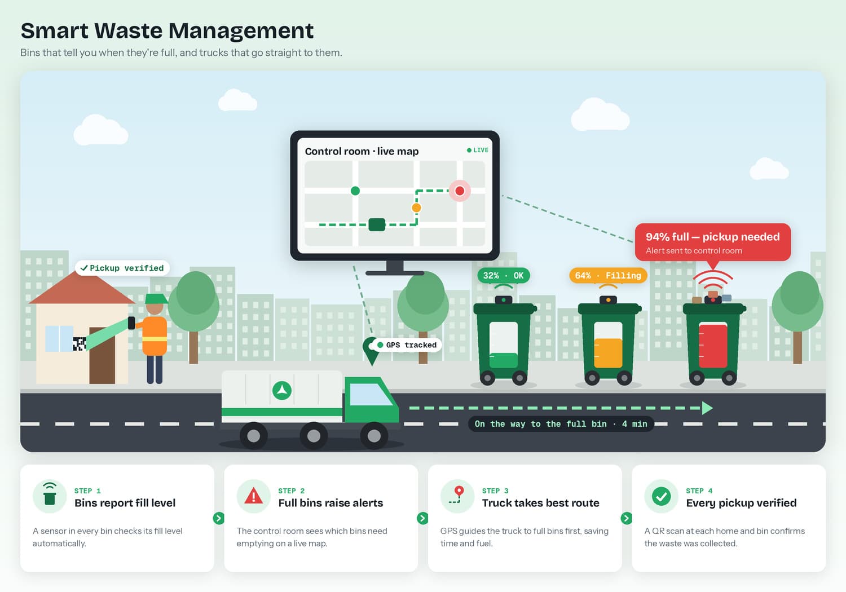
Task: Select the subtitle "Bins that tell you when they're full"
Action: [x=98, y=52]
